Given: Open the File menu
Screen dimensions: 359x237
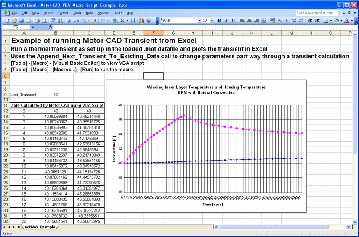Looking at the screenshot, I should pos(14,13).
